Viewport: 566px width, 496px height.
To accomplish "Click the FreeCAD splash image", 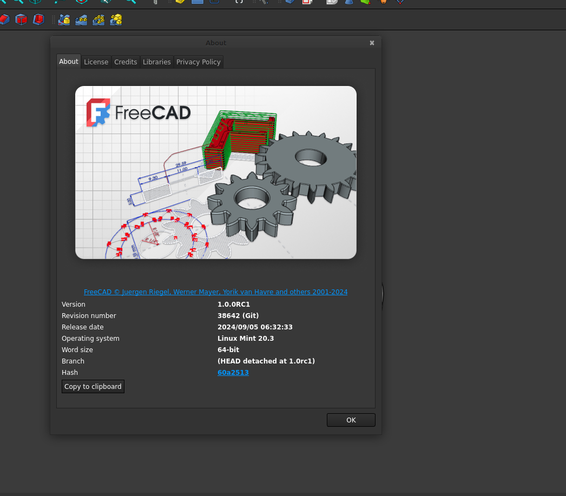I will tap(216, 173).
